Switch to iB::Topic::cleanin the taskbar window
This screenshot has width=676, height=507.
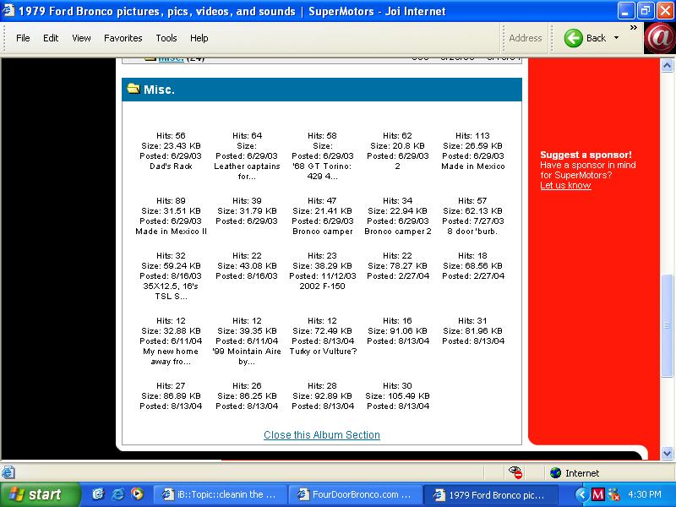(220, 494)
